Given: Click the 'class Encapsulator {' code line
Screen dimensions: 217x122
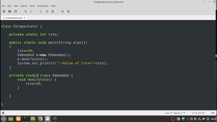Looking at the screenshot, I should [x=21, y=26].
